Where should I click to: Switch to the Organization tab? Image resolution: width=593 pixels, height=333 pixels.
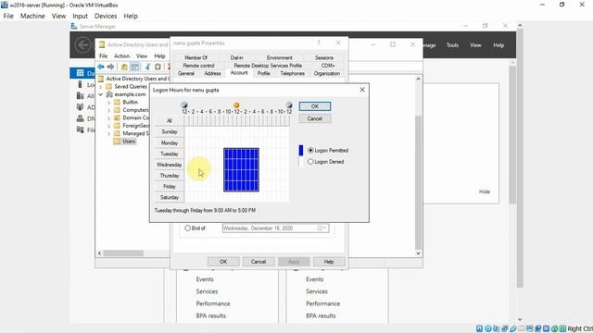[x=327, y=74]
